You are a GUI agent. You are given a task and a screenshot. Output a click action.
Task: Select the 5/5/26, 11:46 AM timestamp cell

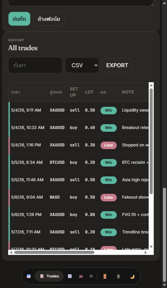point(27,180)
